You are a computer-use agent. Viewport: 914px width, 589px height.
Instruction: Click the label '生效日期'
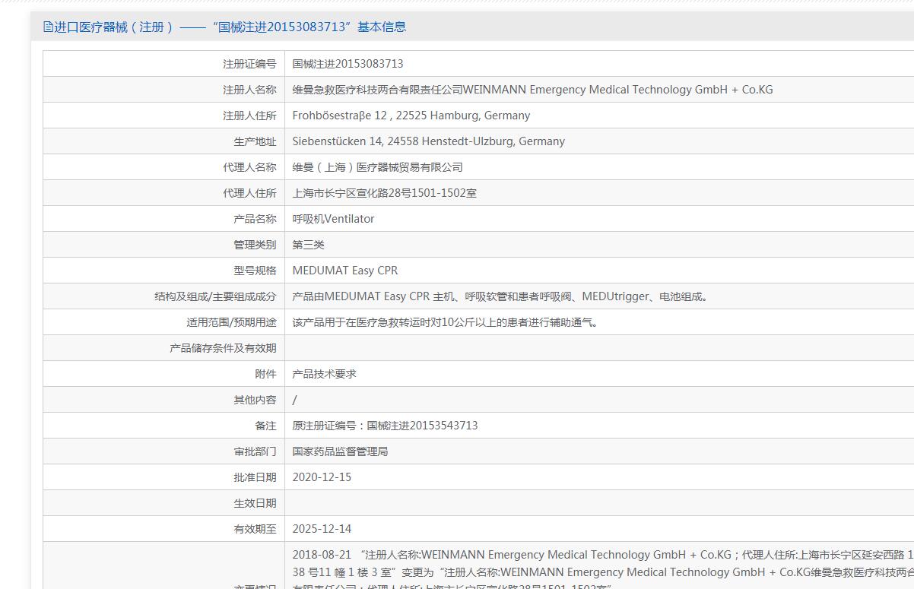255,503
